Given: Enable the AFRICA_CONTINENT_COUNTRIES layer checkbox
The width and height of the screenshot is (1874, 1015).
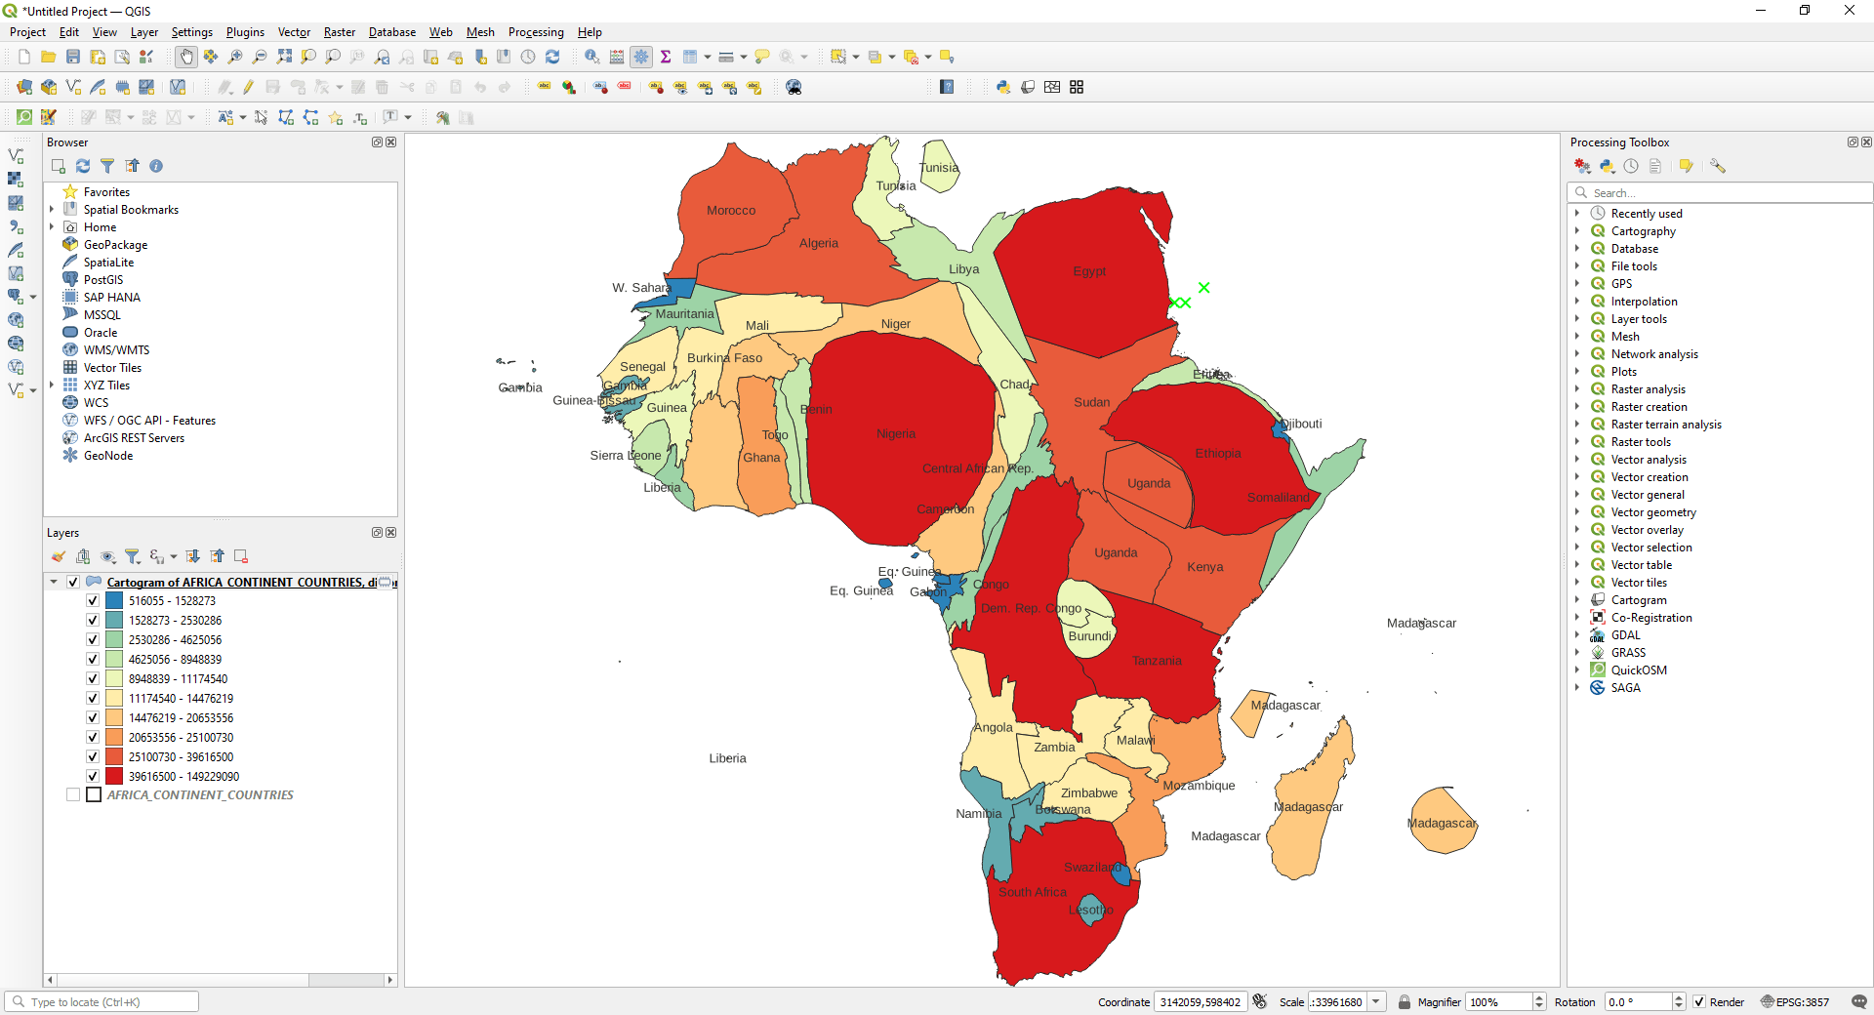Looking at the screenshot, I should 73,795.
